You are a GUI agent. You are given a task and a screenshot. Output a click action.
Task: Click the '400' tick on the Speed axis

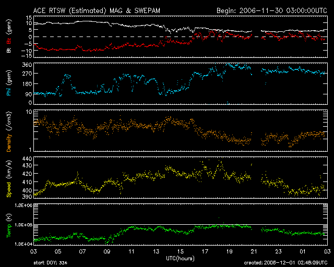click(x=27, y=190)
